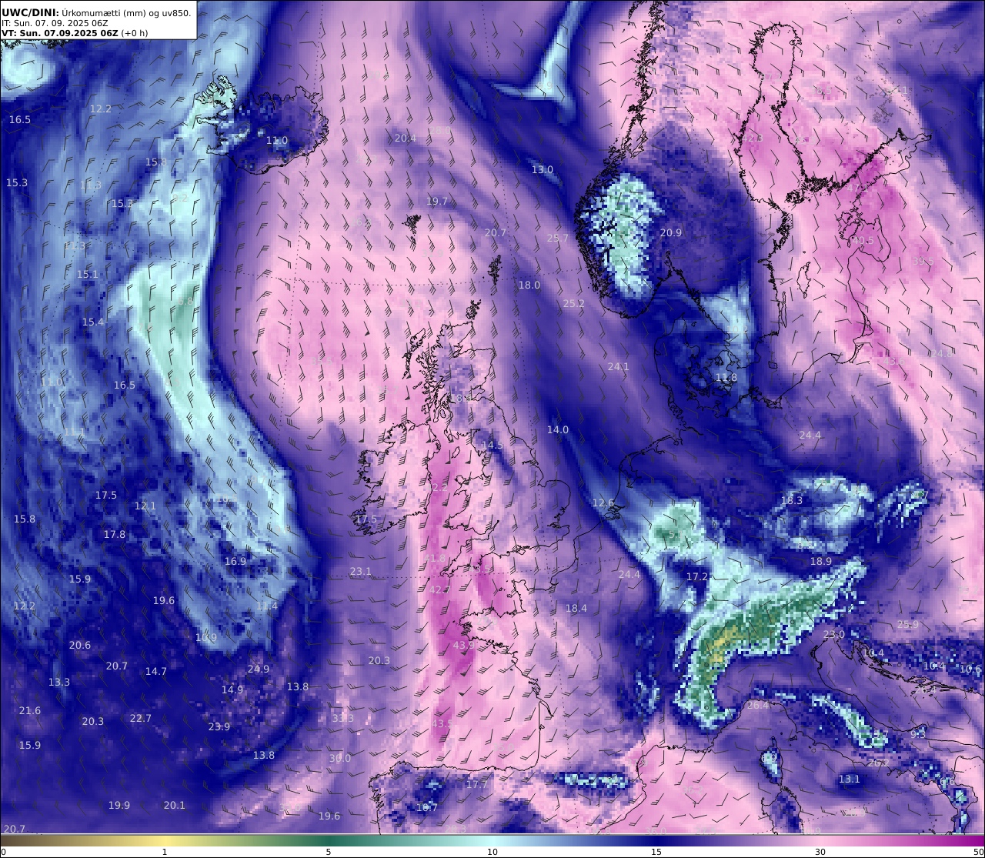Image resolution: width=985 pixels, height=858 pixels.
Task: Click the 24.9 value label
Action: tap(259, 669)
